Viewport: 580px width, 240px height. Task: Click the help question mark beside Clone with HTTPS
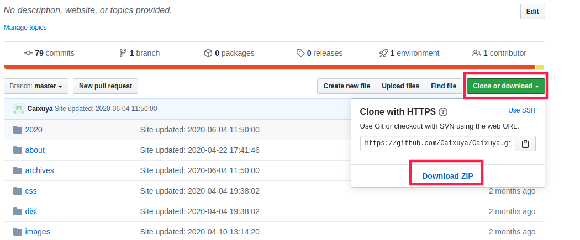coord(443,112)
